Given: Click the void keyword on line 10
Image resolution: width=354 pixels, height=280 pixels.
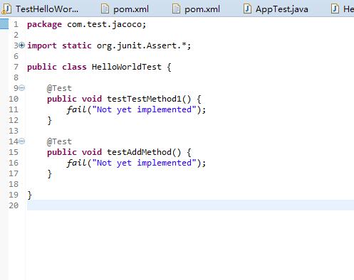Looking at the screenshot, I should (92, 99).
